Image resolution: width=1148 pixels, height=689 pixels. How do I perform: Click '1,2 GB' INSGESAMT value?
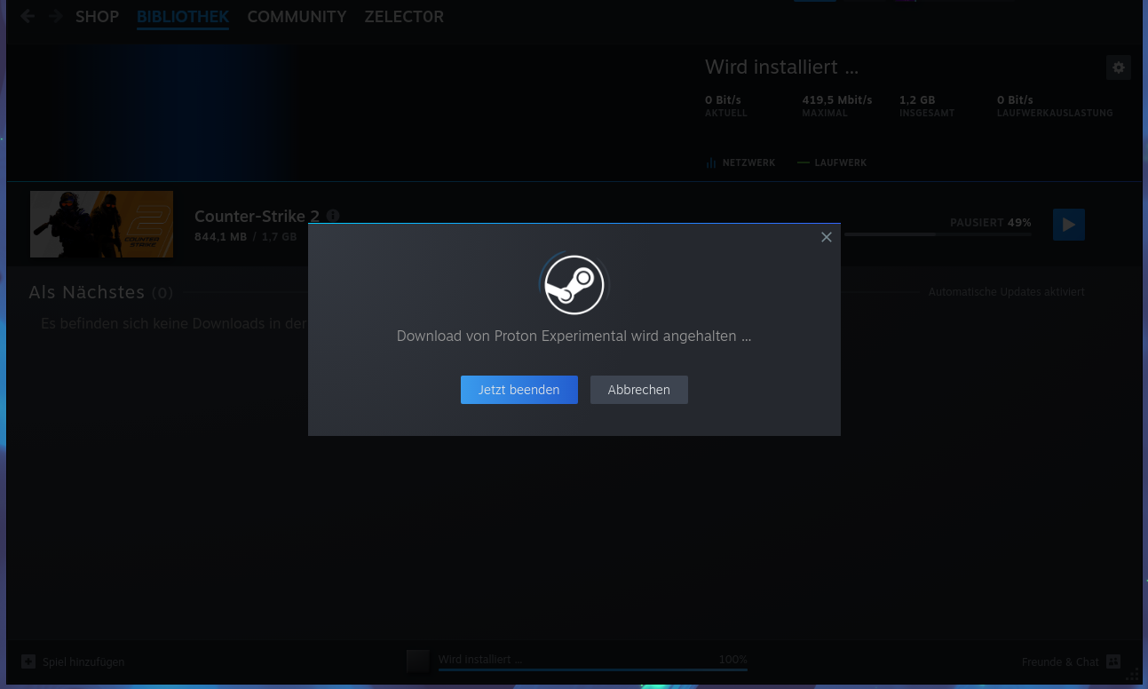tap(917, 99)
